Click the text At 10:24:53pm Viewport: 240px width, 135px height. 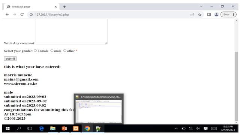[18, 114]
